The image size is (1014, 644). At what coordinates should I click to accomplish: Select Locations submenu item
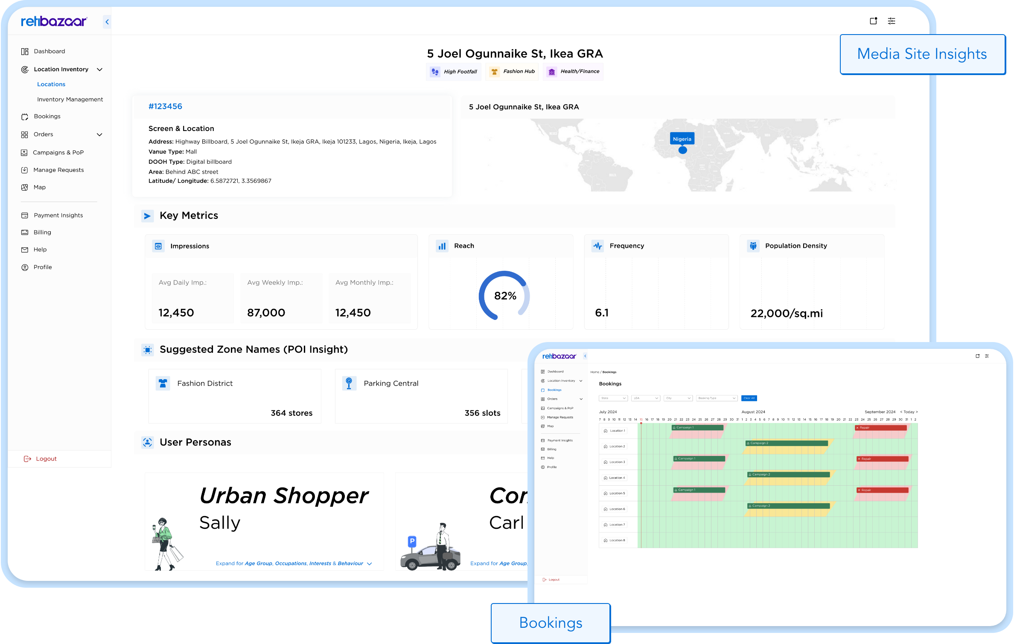pyautogui.click(x=51, y=84)
